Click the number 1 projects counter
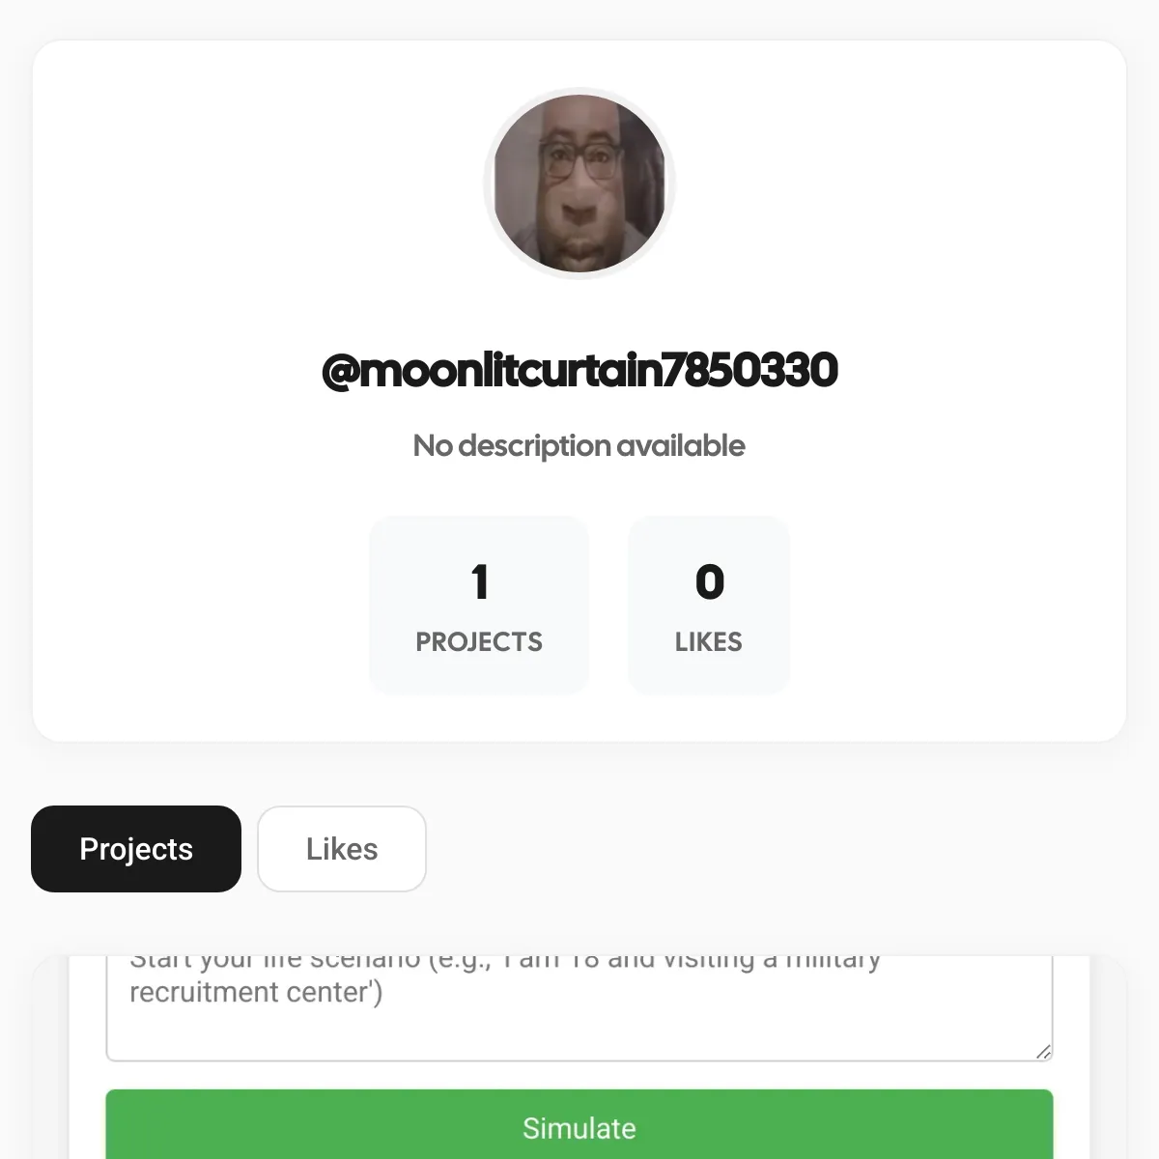Image resolution: width=1159 pixels, height=1159 pixels. click(x=479, y=580)
